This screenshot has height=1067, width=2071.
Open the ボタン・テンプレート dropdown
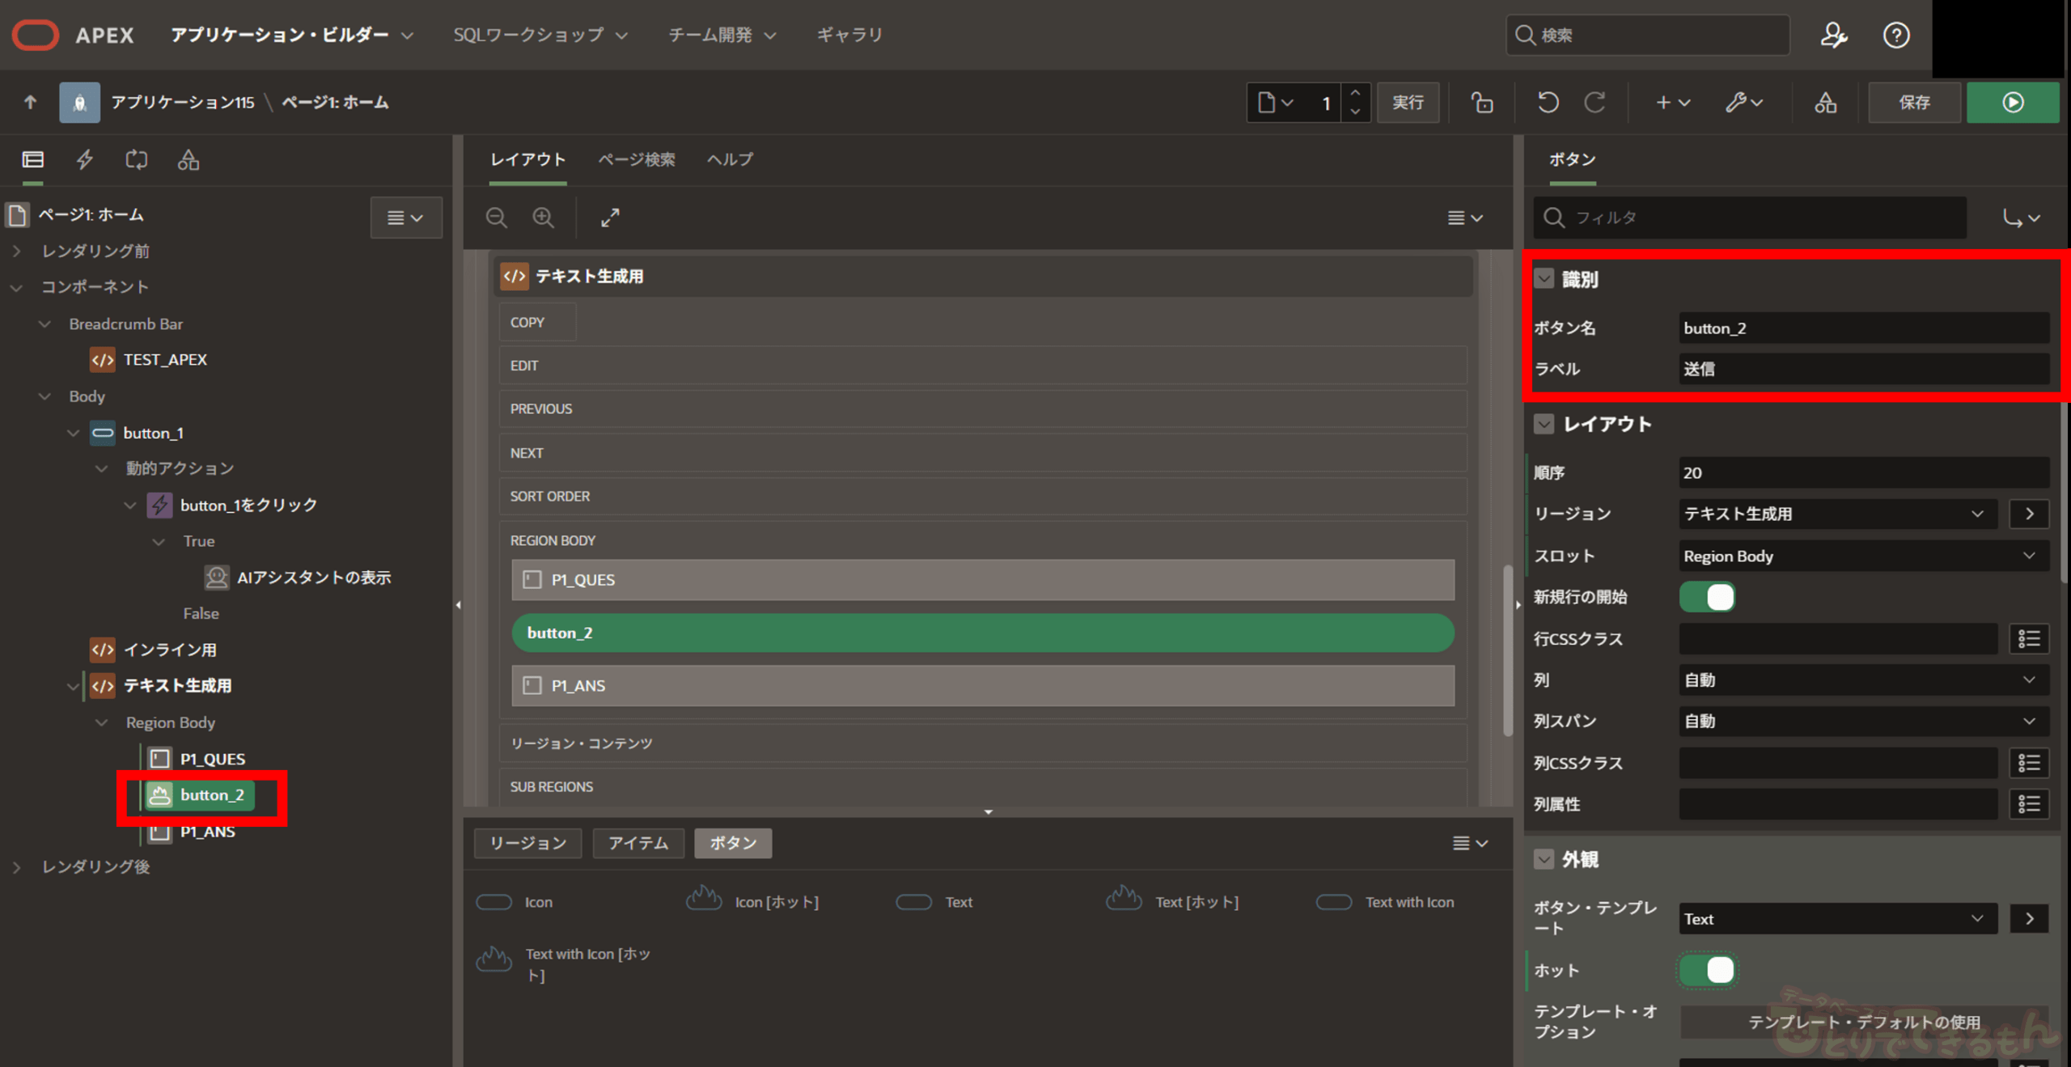pyautogui.click(x=1836, y=919)
